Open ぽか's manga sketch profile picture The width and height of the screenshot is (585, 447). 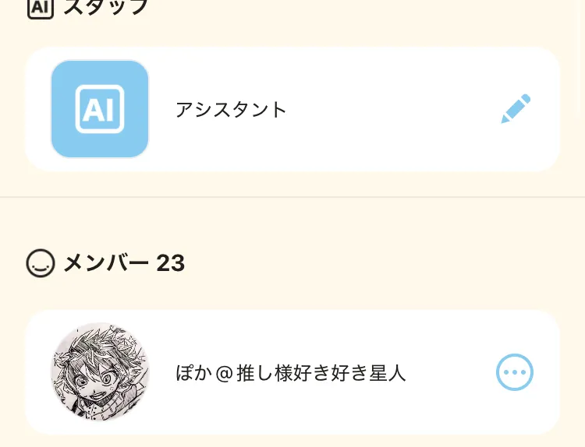coord(100,372)
